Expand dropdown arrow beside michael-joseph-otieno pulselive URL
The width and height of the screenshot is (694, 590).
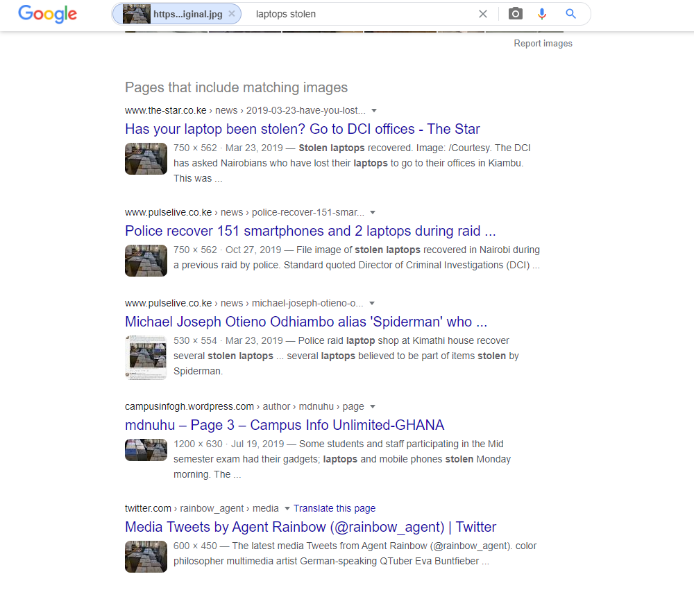coord(372,303)
